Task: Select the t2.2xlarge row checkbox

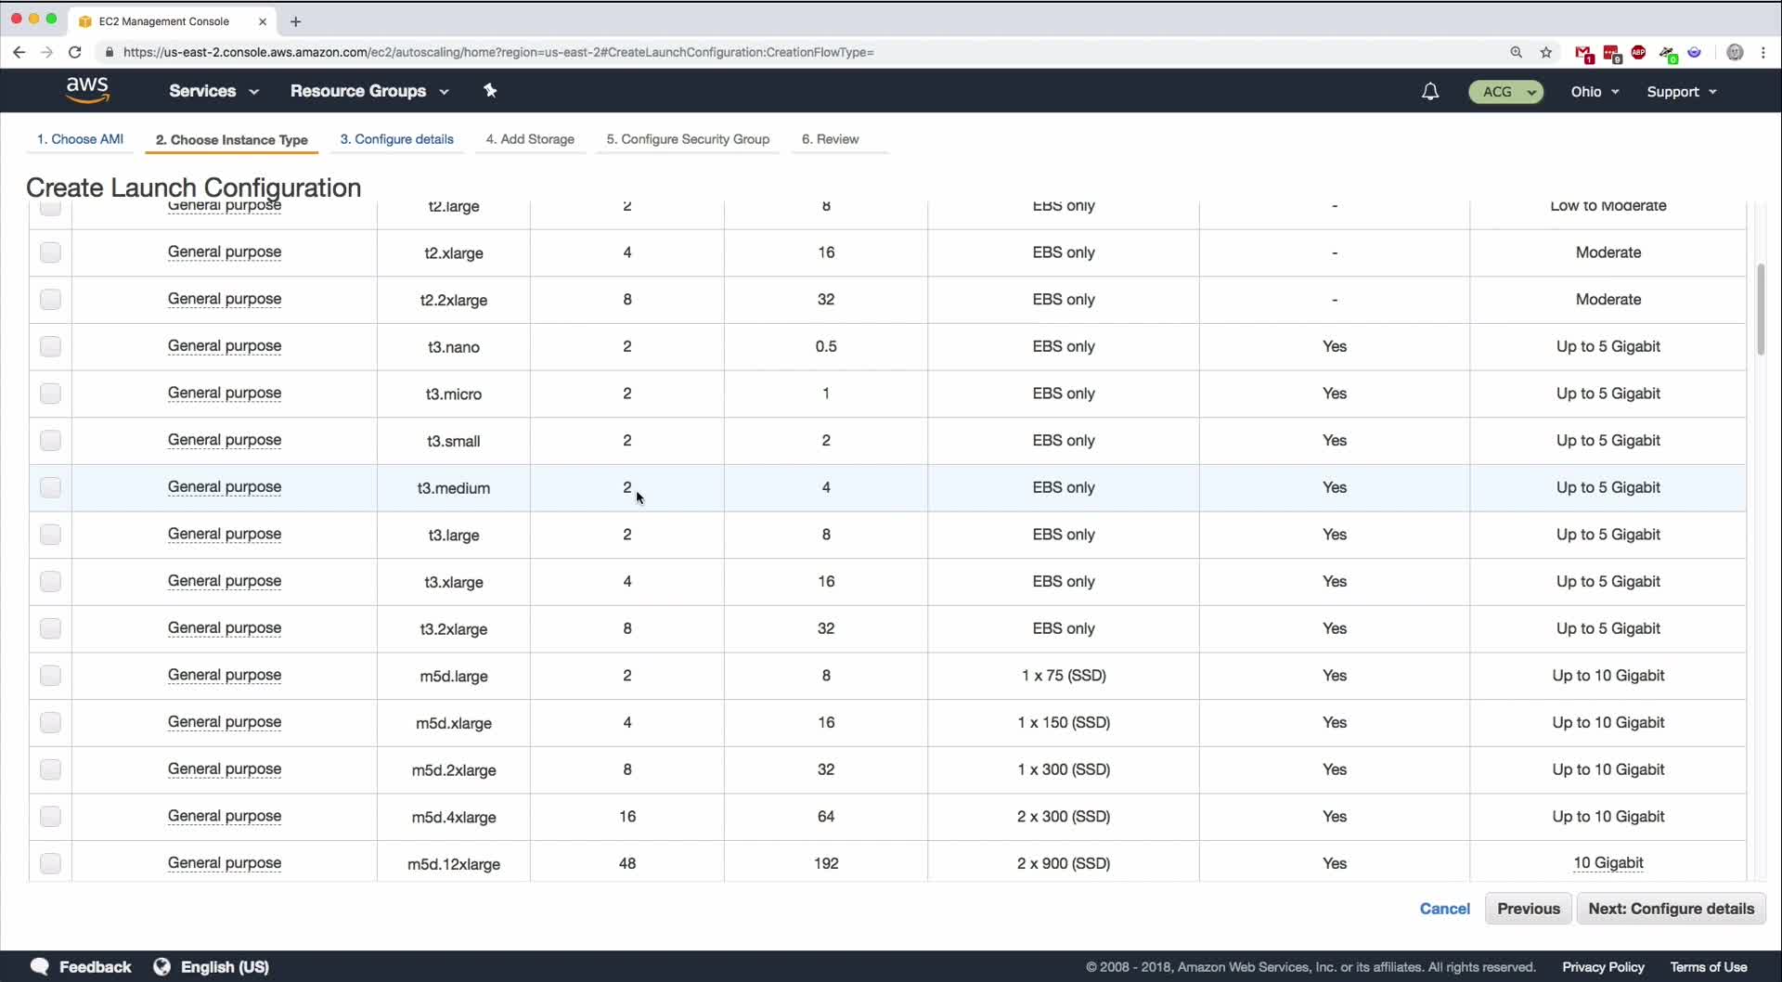Action: click(50, 299)
